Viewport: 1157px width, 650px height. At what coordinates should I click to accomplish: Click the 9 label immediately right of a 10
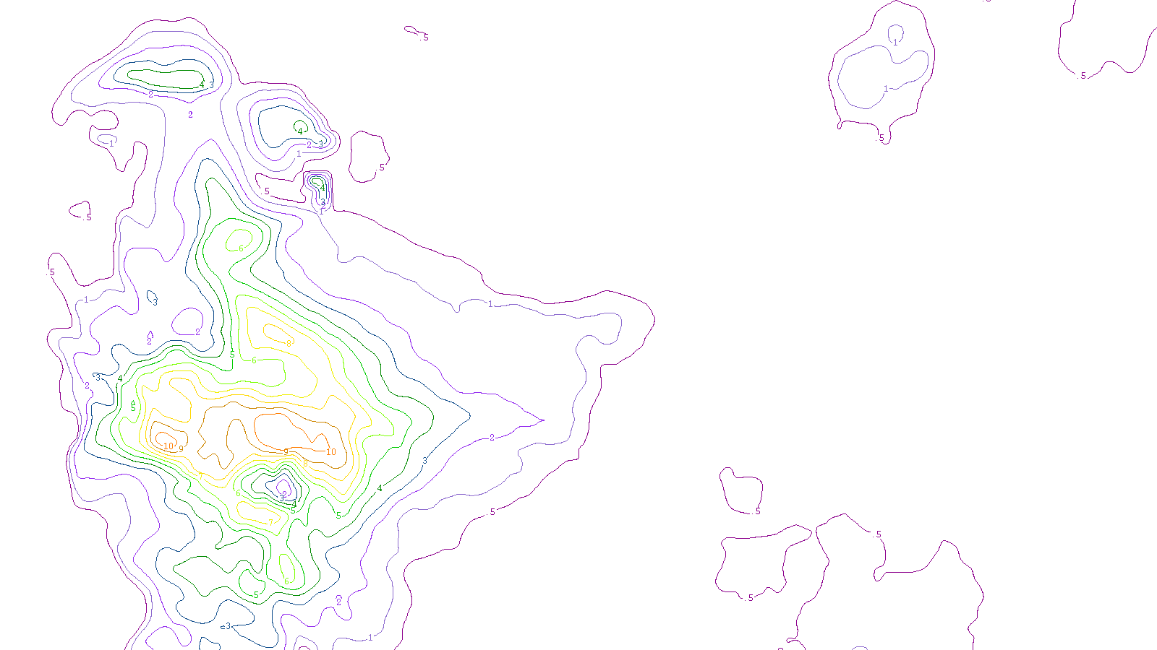pyautogui.click(x=181, y=448)
